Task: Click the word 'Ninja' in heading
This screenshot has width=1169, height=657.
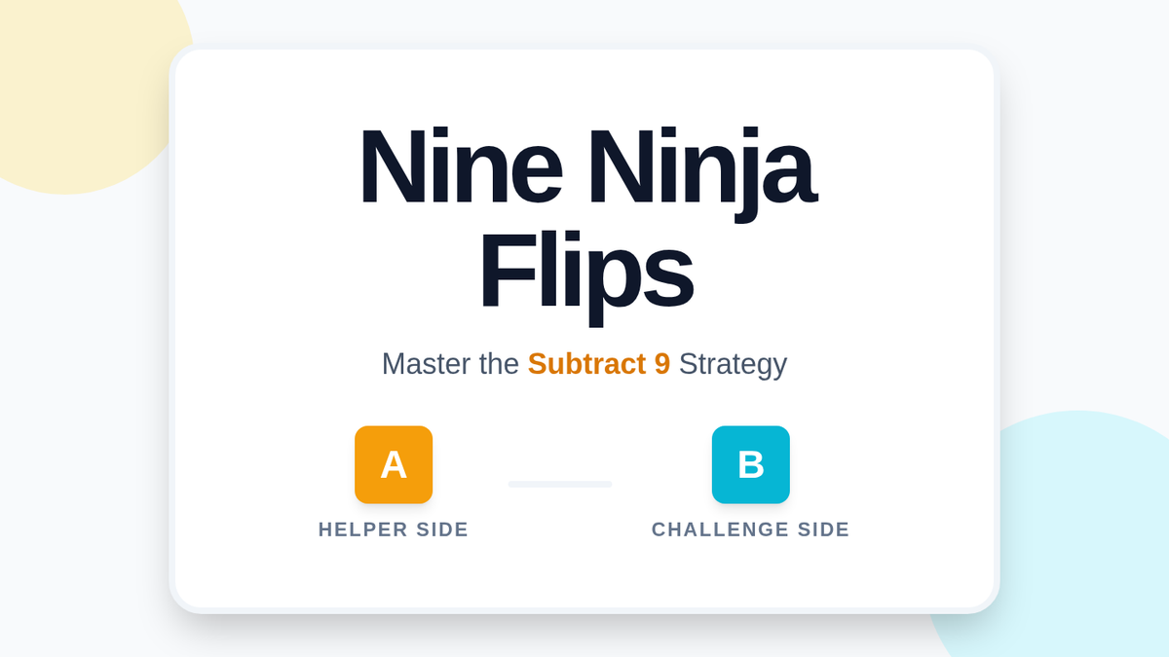Action: 701,167
